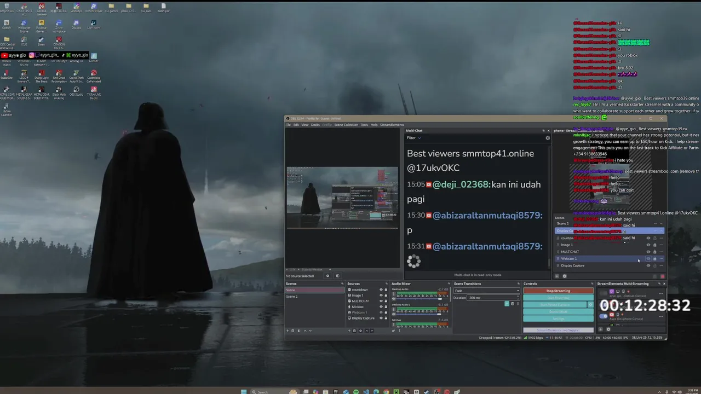Open the Edit menu in OBS

tap(296, 125)
